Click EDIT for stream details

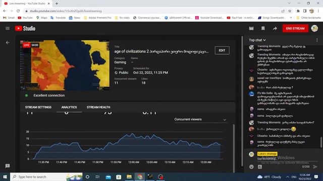tap(222, 50)
